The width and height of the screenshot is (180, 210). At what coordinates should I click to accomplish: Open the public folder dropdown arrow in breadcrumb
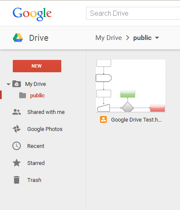tap(157, 38)
